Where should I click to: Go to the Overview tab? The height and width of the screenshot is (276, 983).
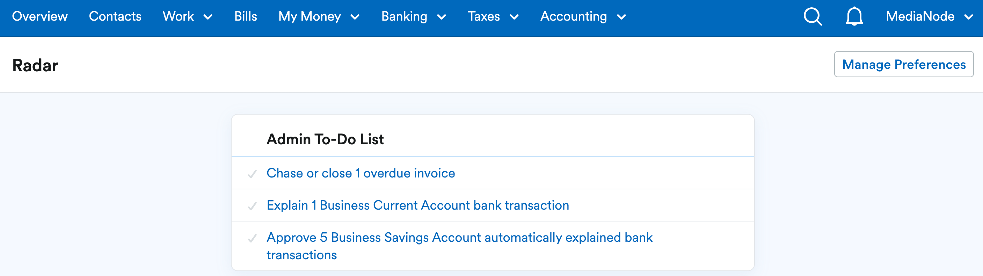(x=40, y=16)
